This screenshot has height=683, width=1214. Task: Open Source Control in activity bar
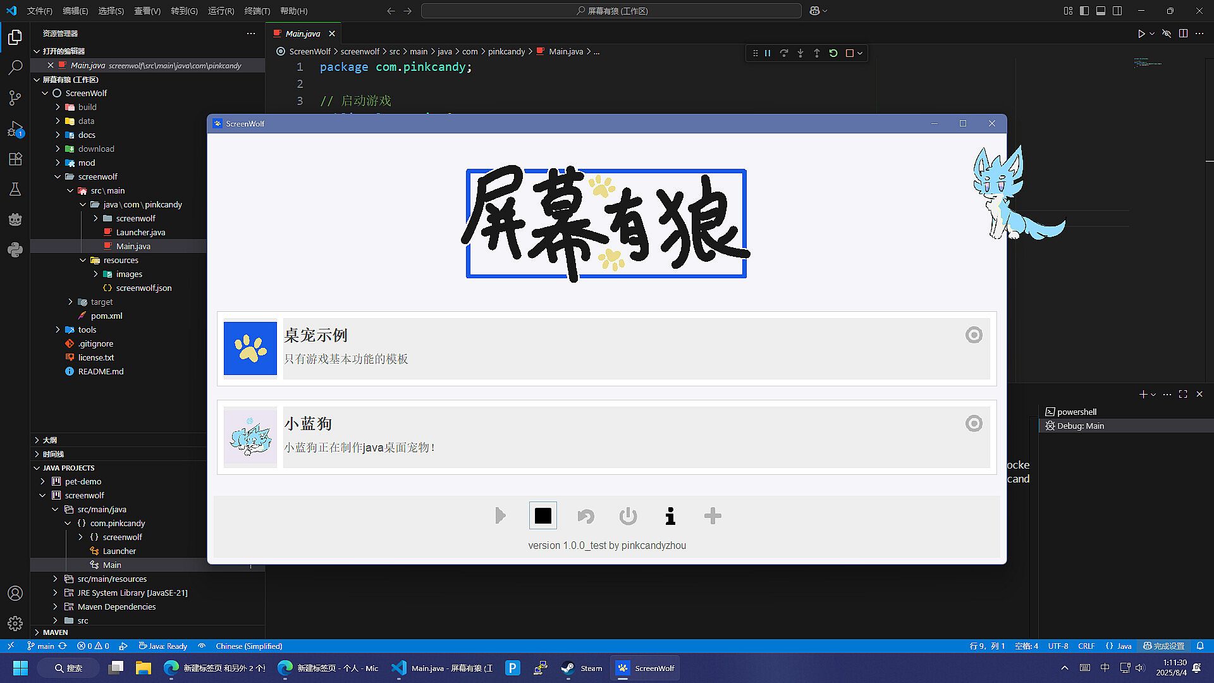[x=15, y=97]
